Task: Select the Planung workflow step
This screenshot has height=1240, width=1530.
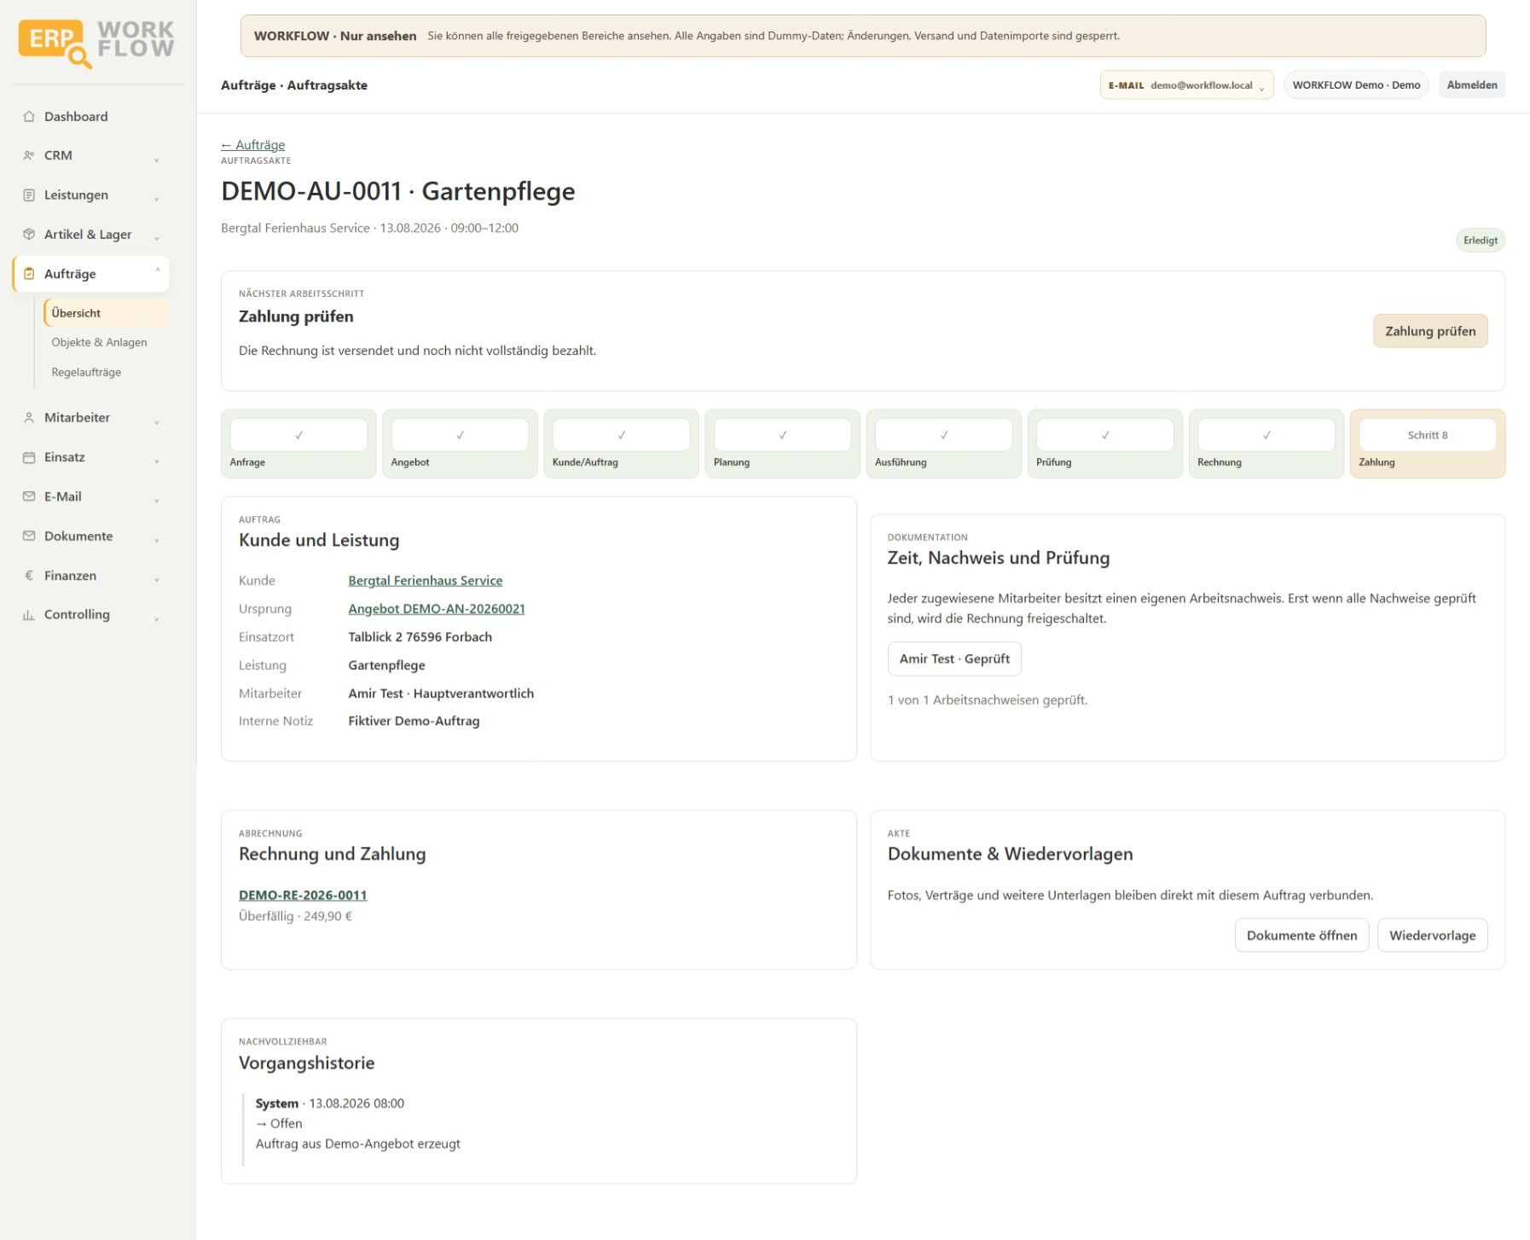Action: click(x=782, y=443)
